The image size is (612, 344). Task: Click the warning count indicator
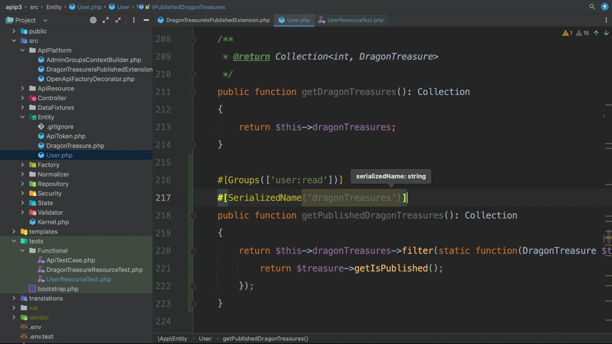[567, 33]
